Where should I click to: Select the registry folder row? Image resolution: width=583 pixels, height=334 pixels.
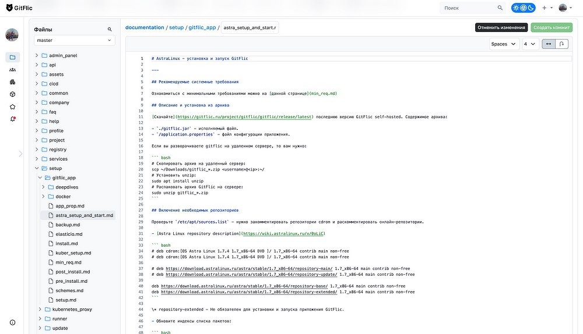pyautogui.click(x=75, y=150)
